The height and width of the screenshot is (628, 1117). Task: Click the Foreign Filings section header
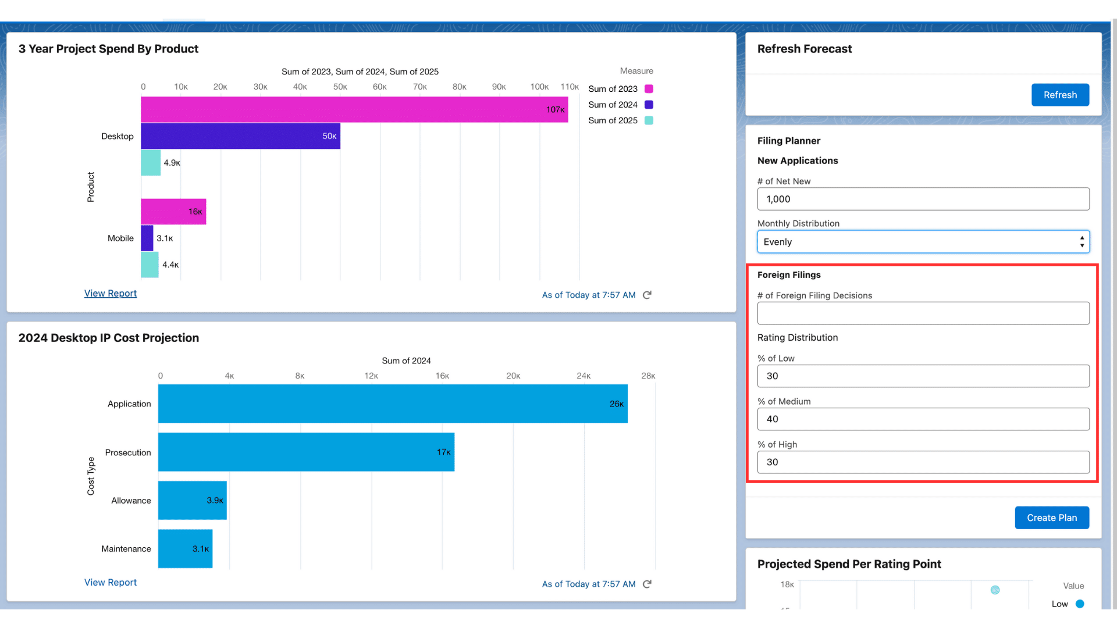(789, 274)
